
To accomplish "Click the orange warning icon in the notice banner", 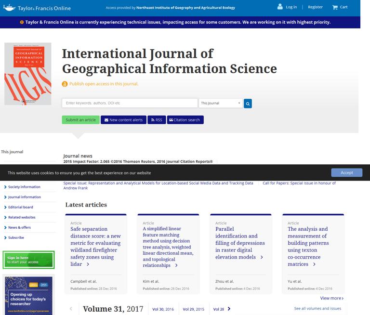I will (22, 22).
